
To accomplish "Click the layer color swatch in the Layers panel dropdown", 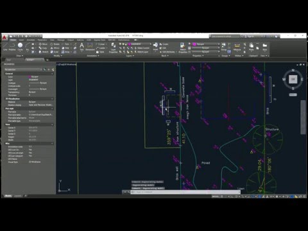I will pyautogui.click(x=130, y=44).
